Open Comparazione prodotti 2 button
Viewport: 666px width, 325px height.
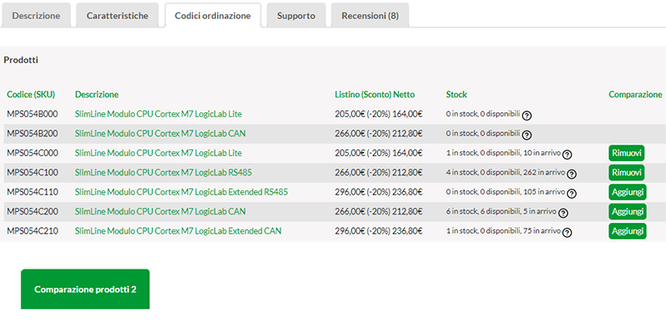pyautogui.click(x=85, y=289)
